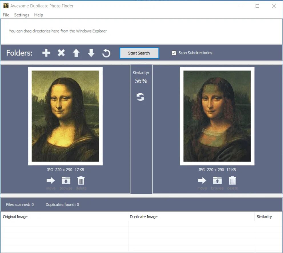Image resolution: width=283 pixels, height=253 pixels.
Task: Remove selected folder with the X icon
Action: (61, 53)
